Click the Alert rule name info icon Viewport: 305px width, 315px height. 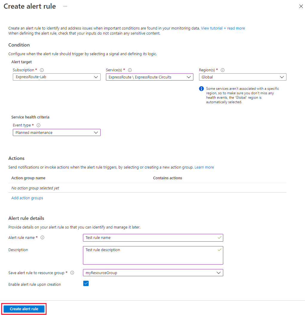(x=42, y=237)
